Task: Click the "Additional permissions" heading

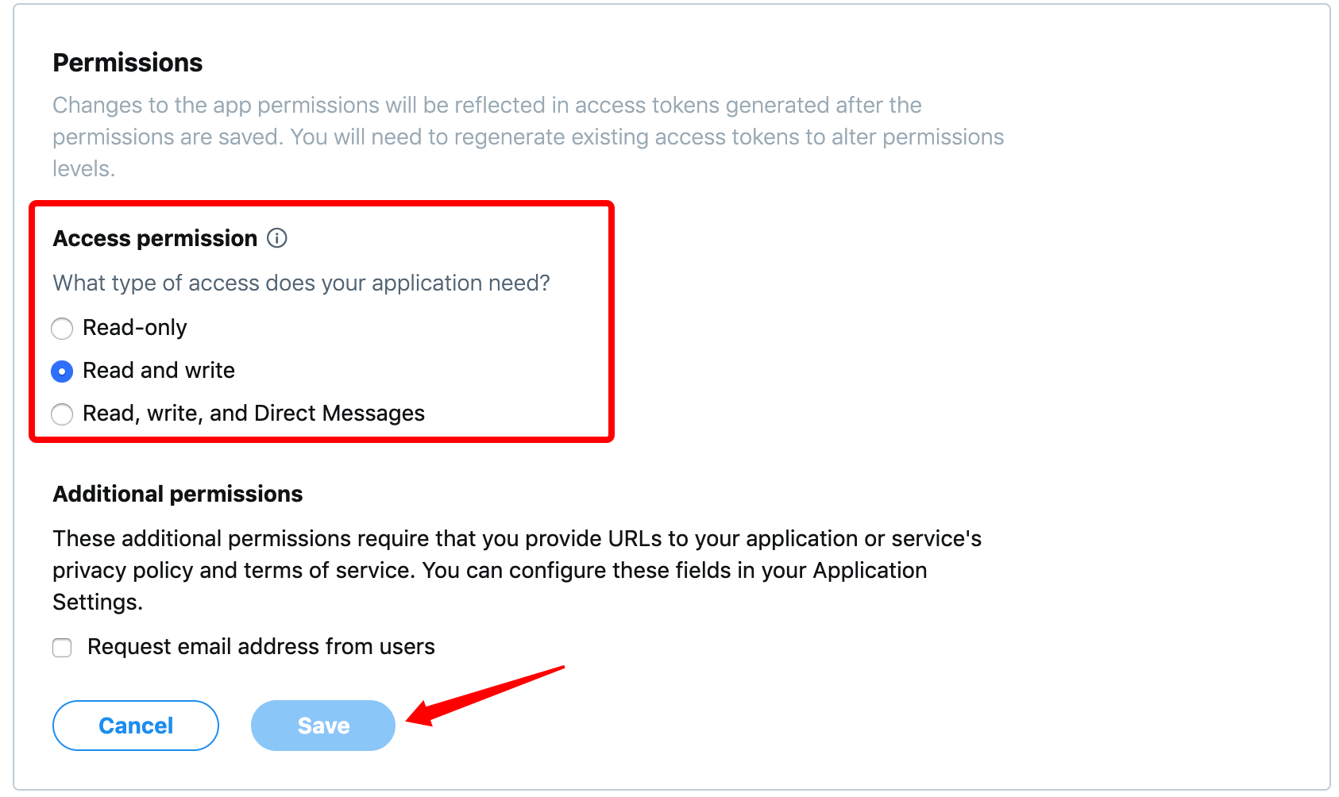Action: pos(178,494)
